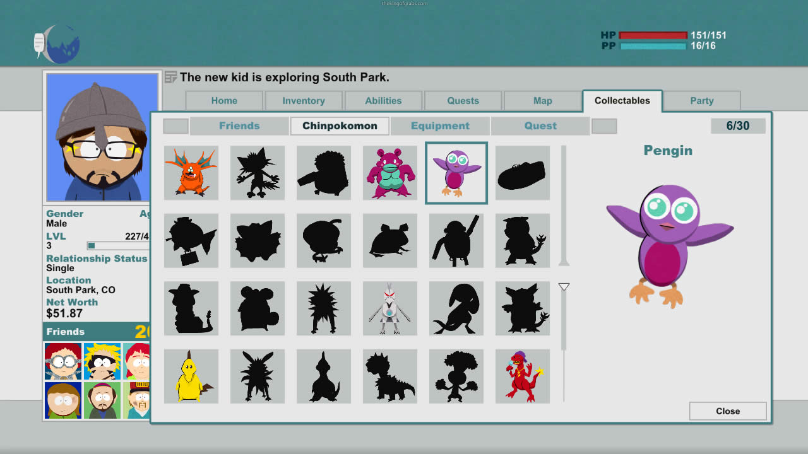Click the moon logo in header
The width and height of the screenshot is (808, 454).
click(58, 44)
